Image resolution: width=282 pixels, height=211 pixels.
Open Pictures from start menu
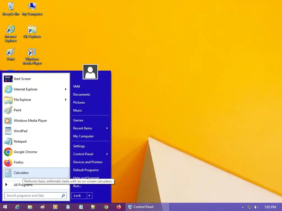(79, 102)
